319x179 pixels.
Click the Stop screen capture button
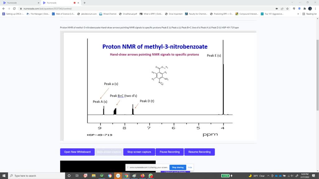point(139,152)
